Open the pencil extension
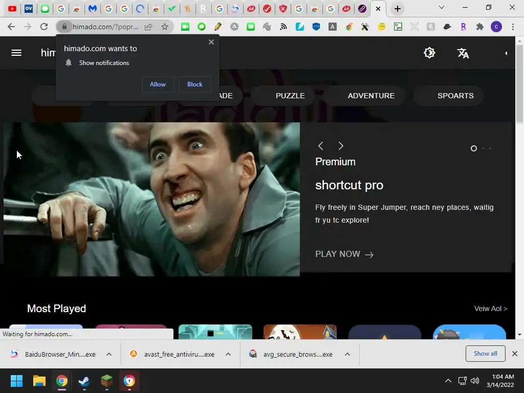524x393 pixels. (218, 27)
